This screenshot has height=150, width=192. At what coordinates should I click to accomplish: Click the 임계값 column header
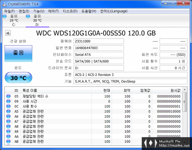pos(142,90)
